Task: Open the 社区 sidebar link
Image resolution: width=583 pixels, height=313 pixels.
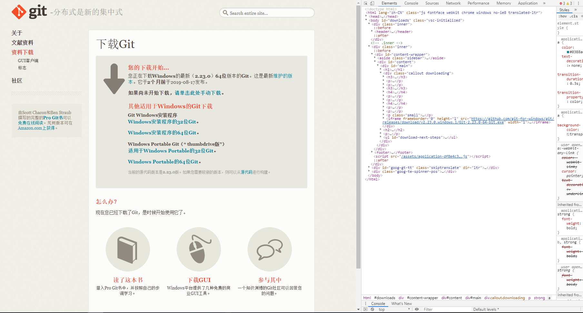Action: tap(17, 81)
